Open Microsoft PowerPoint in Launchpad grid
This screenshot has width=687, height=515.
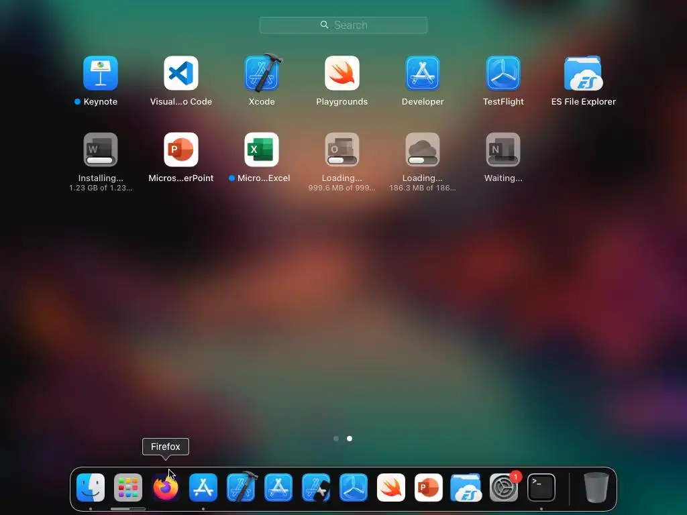181,150
